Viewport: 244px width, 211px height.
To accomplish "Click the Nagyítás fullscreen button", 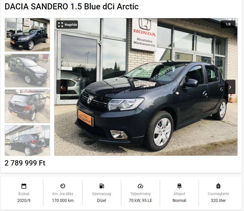I will pyautogui.click(x=67, y=25).
